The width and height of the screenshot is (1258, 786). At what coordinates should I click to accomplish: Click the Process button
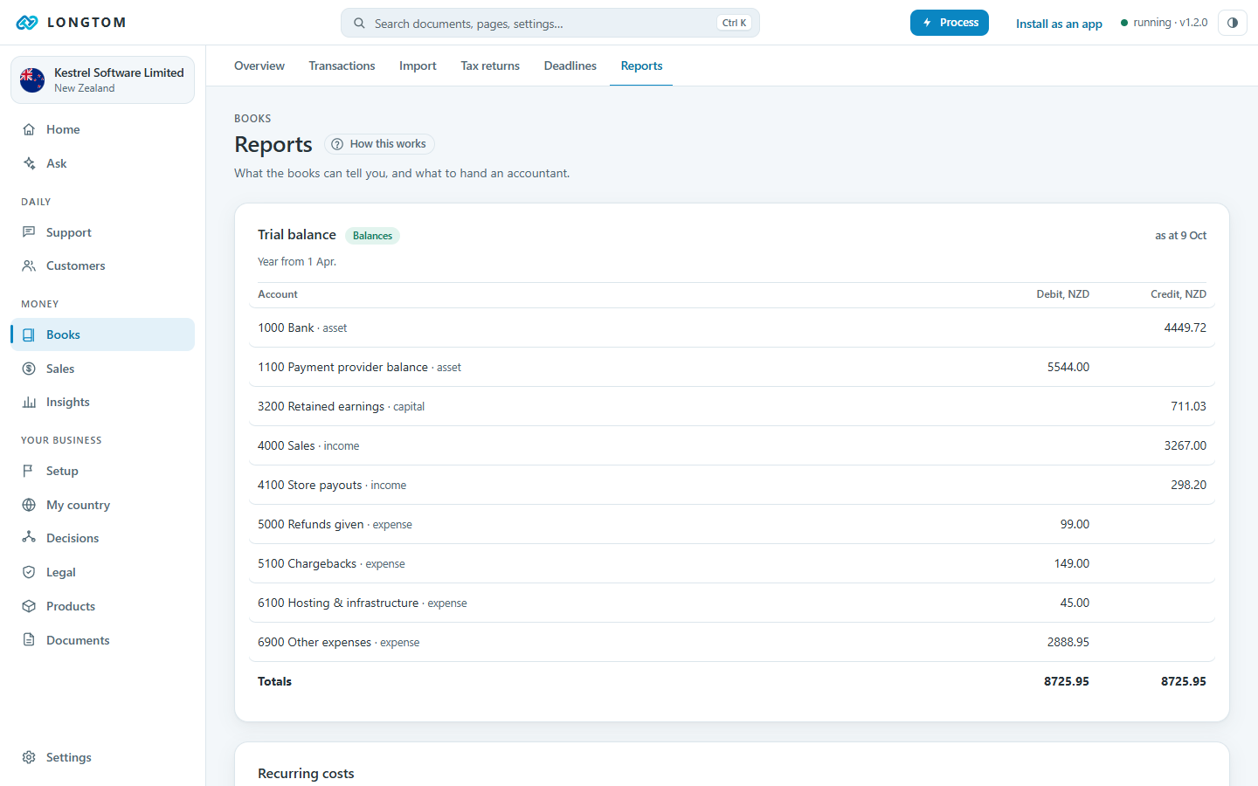click(950, 23)
